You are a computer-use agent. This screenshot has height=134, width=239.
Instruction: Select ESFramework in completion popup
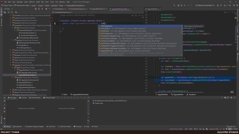(x=140, y=26)
